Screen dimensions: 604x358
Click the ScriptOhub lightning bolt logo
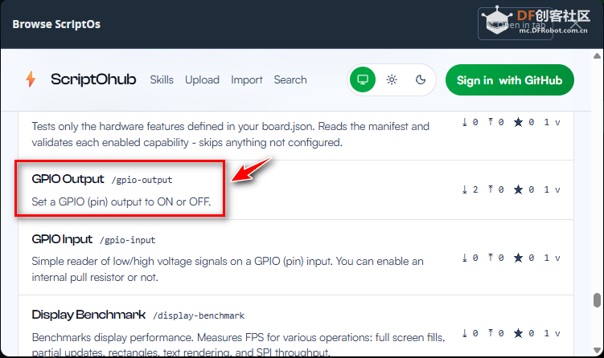point(31,79)
